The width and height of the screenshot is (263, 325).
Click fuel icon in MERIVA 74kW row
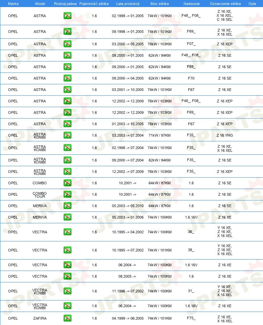click(x=68, y=217)
